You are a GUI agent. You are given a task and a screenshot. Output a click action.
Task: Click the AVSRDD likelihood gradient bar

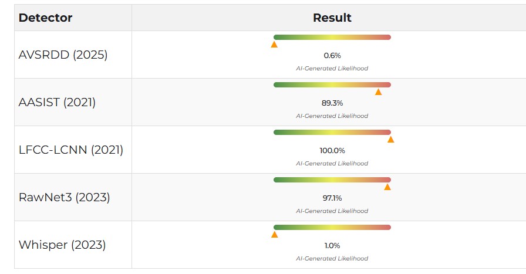click(x=332, y=38)
